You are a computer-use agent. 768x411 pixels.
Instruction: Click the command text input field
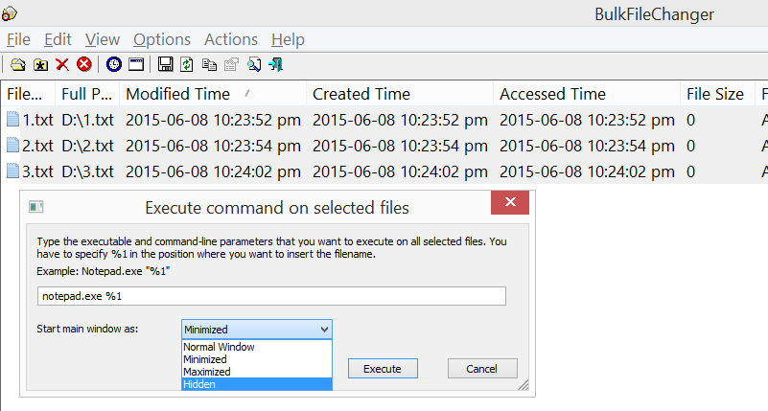tap(270, 296)
